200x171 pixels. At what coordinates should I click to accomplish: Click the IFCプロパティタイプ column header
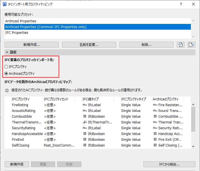(136, 99)
